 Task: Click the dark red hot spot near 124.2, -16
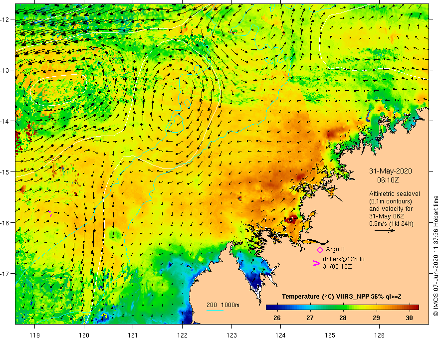(291, 219)
